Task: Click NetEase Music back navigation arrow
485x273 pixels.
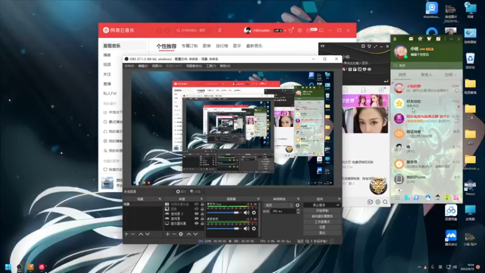Action: [159, 30]
